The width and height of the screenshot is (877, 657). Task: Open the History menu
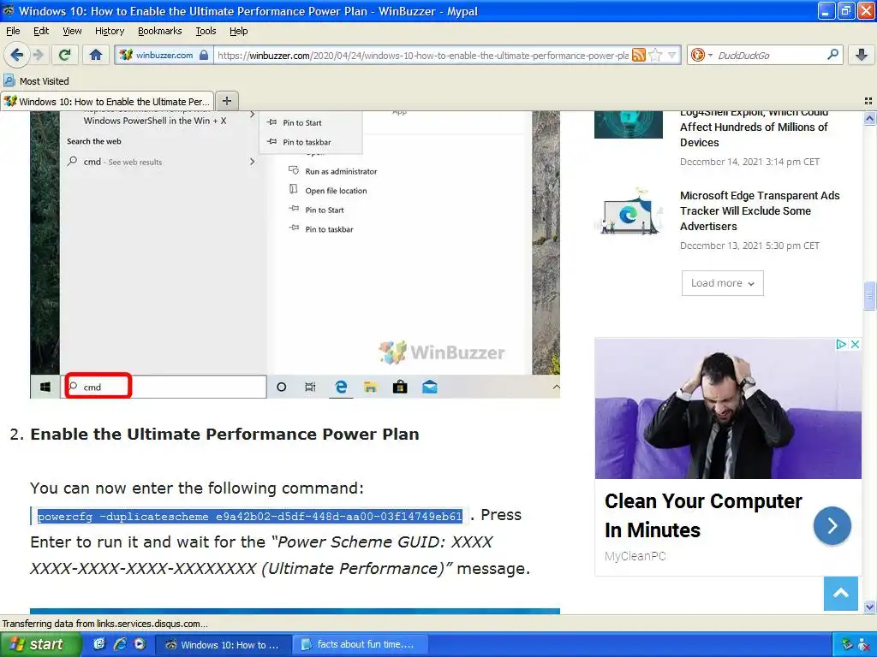109,31
